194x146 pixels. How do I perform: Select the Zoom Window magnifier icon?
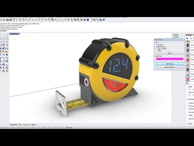pos(39,20)
